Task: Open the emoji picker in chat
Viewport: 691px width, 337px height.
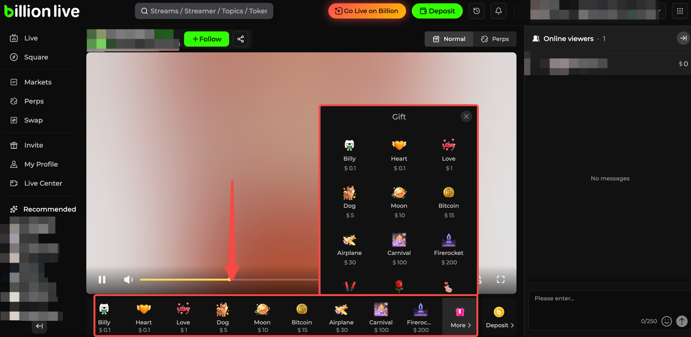Action: click(667, 321)
